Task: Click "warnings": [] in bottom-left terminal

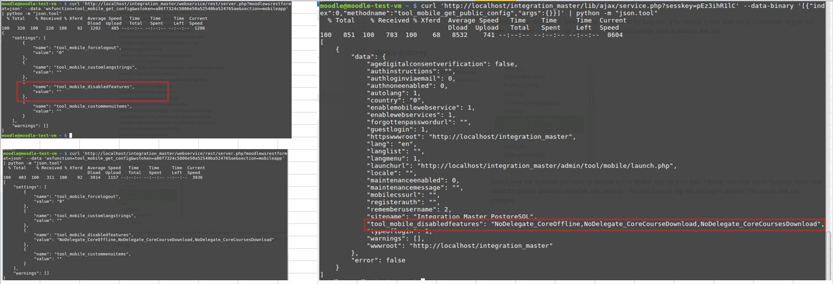Action: point(31,273)
